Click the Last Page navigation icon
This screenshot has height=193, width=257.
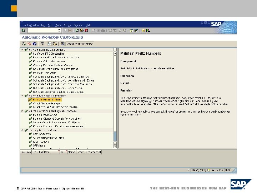(x=125, y=30)
